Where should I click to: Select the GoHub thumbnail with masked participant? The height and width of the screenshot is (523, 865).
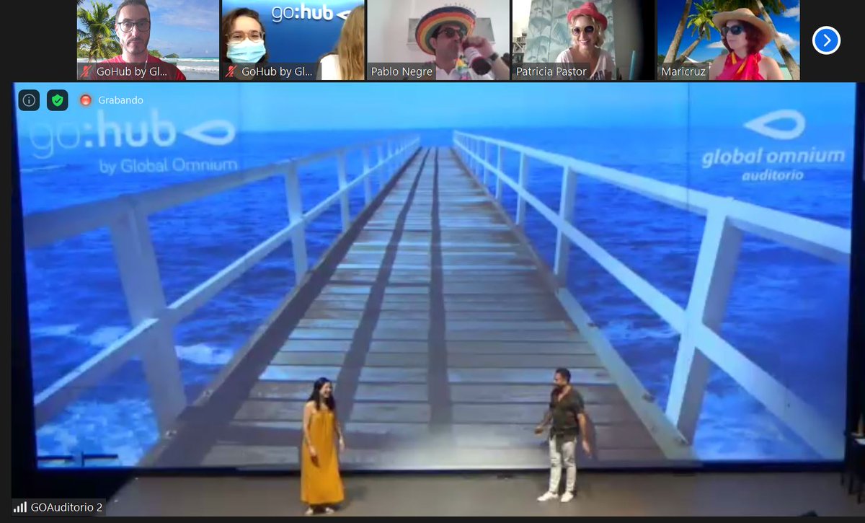pos(293,40)
